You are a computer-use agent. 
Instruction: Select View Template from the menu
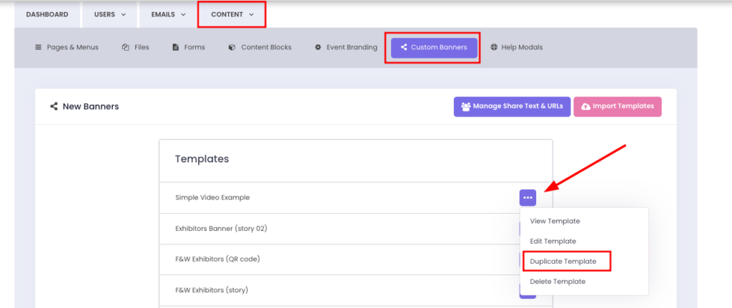555,221
